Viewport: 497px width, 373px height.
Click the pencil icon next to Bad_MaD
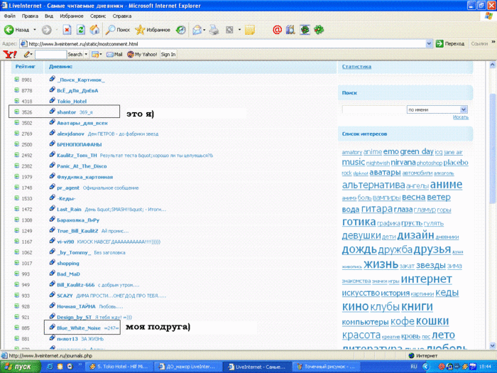point(53,273)
